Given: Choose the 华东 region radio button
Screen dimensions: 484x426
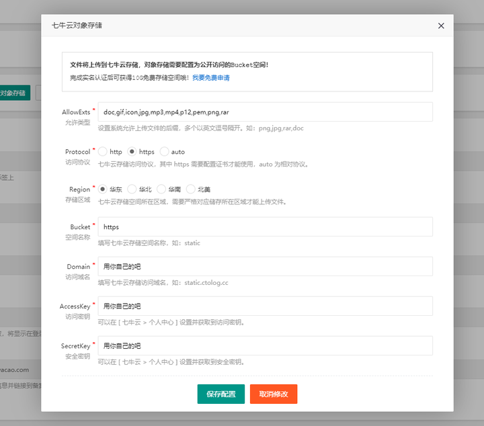Looking at the screenshot, I should pos(102,189).
